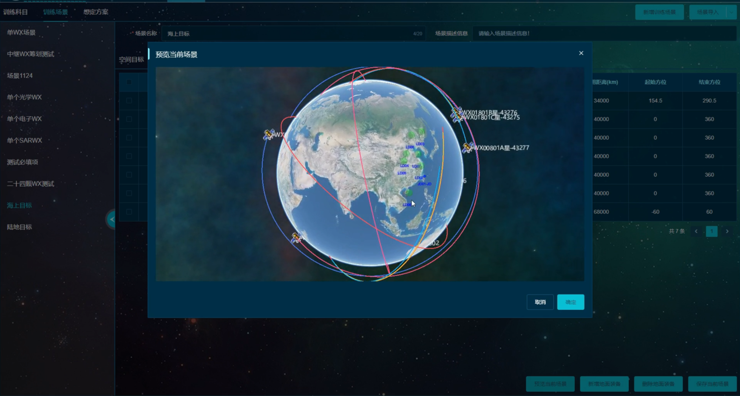The height and width of the screenshot is (396, 740).
Task: Click the satellite icon left of the globe
Action: tap(269, 135)
